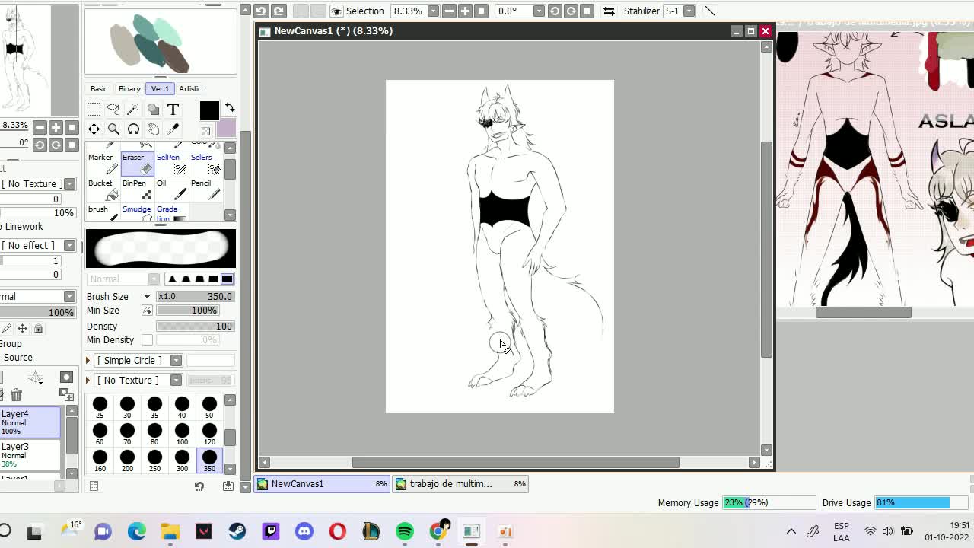The height and width of the screenshot is (548, 974).
Task: Choose the Marker brush tool
Action: click(103, 163)
